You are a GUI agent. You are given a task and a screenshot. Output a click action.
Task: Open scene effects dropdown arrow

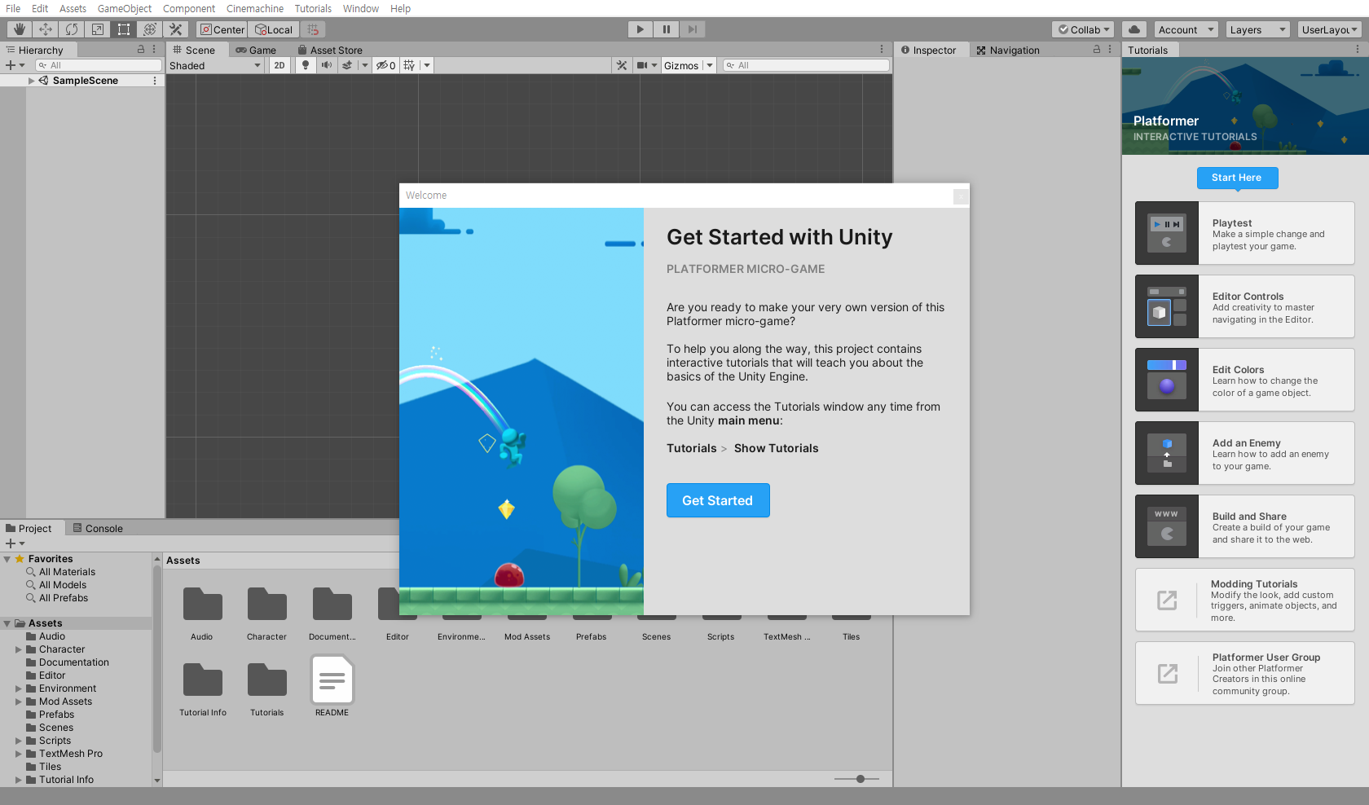[x=365, y=65]
